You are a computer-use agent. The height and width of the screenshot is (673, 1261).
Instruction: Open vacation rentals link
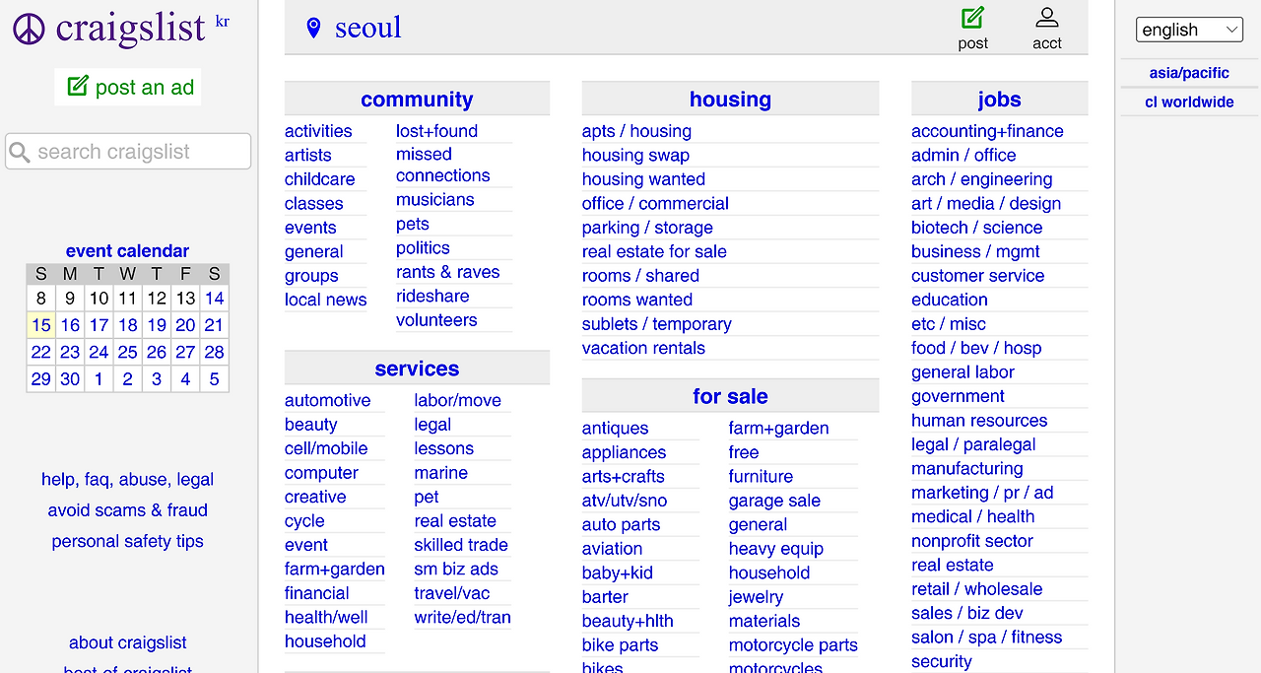[643, 348]
